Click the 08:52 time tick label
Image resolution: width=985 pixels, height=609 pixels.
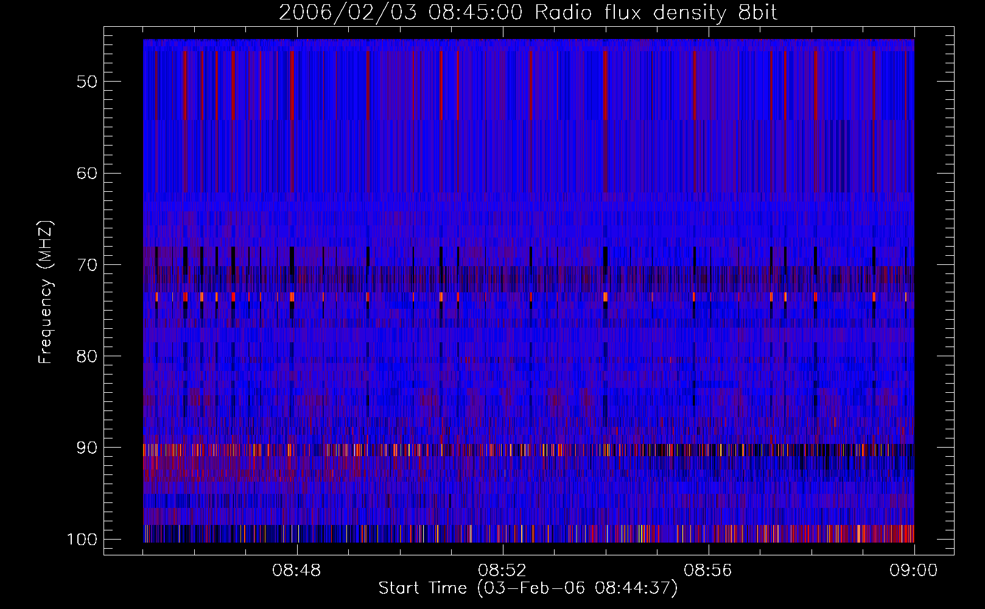point(502,571)
